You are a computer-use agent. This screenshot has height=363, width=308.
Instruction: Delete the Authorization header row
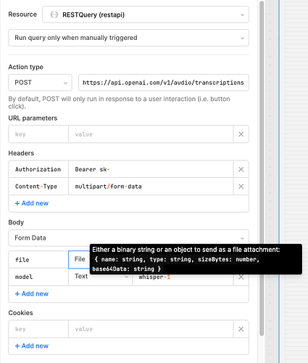241,169
